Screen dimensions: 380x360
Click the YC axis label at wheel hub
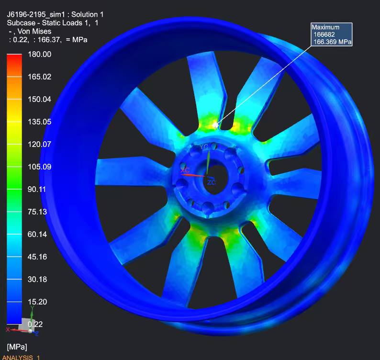click(204, 146)
